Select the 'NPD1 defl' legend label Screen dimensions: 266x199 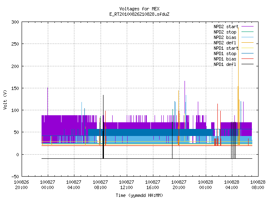225,65
